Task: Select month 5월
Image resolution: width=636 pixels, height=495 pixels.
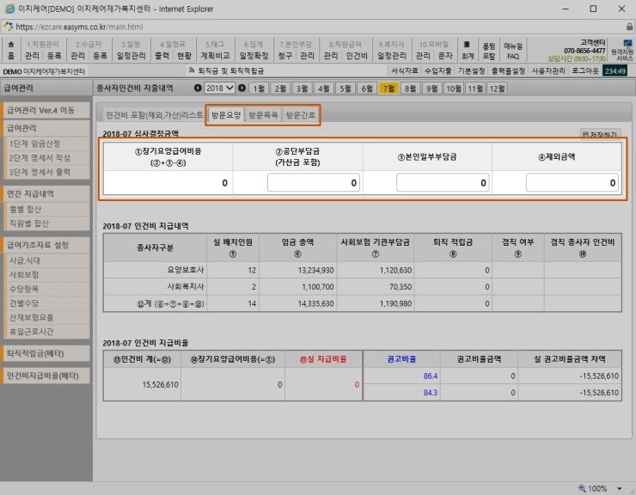Action: point(346,88)
